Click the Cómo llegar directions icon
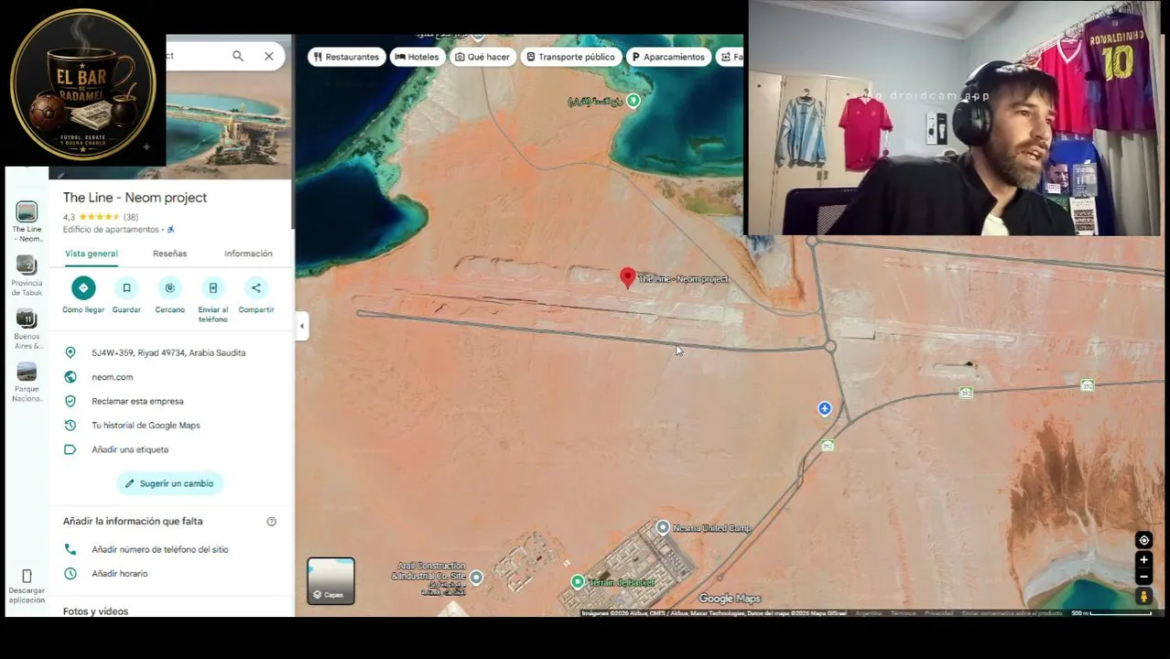1170x659 pixels. (83, 288)
